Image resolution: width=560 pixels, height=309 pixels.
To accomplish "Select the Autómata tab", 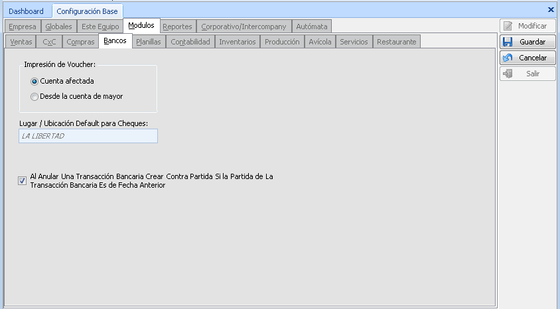I will [311, 27].
